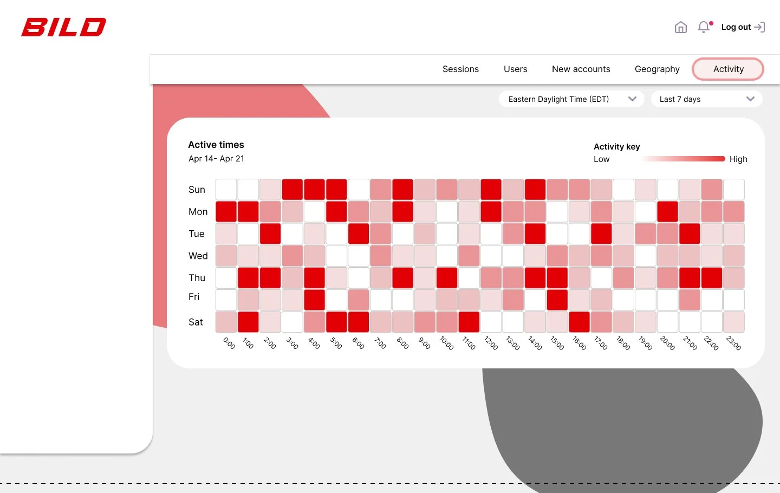This screenshot has height=493, width=780.
Task: Click the log out arrow icon
Action: (x=759, y=27)
